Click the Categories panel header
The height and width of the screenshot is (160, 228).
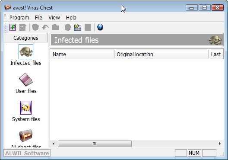click(26, 38)
